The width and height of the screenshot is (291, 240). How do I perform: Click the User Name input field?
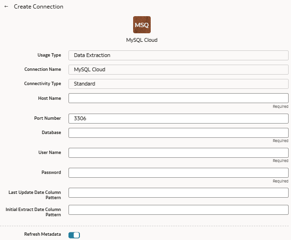pyautogui.click(x=178, y=153)
